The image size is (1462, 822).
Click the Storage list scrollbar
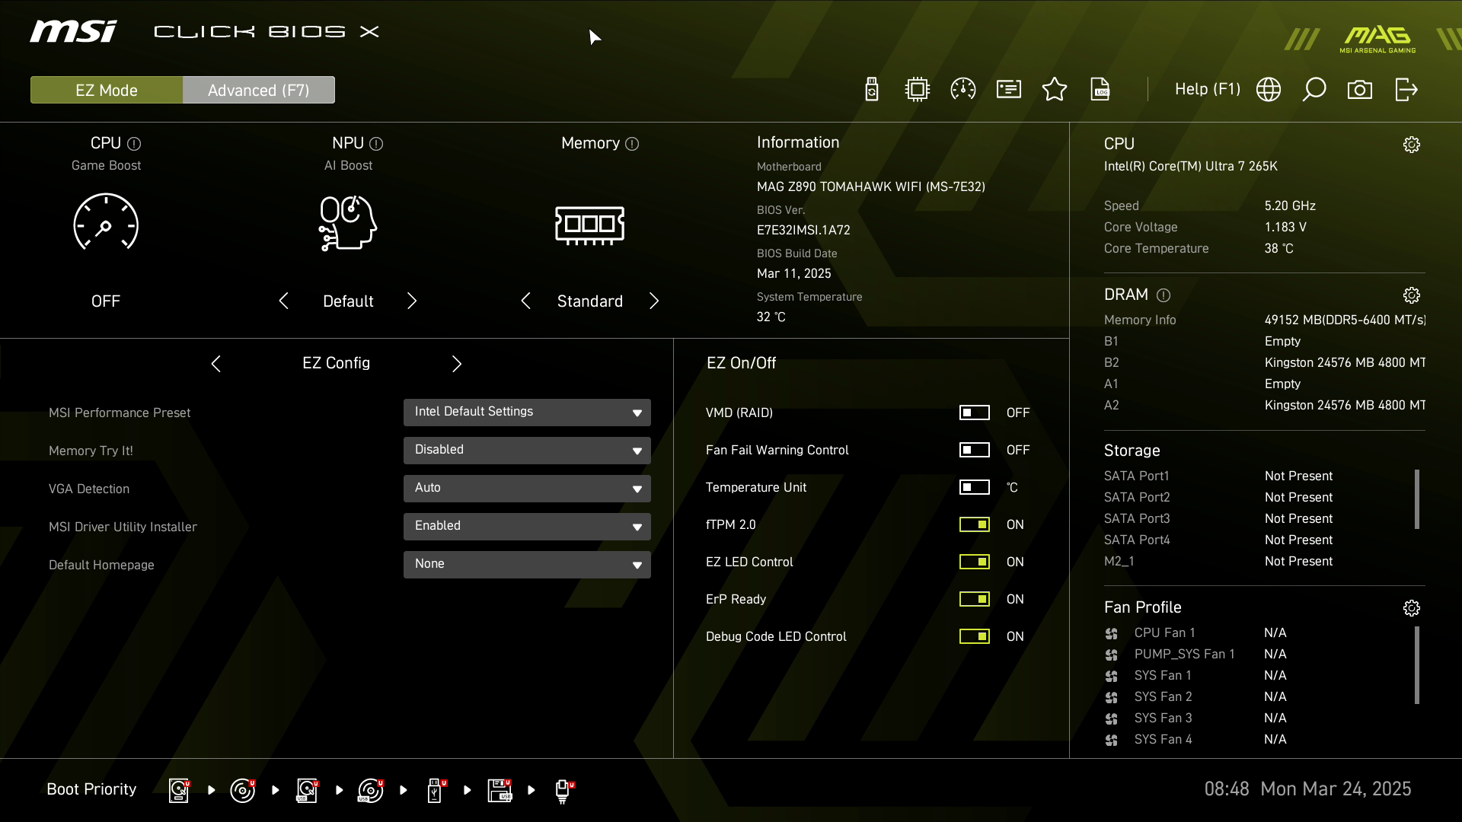click(1416, 499)
